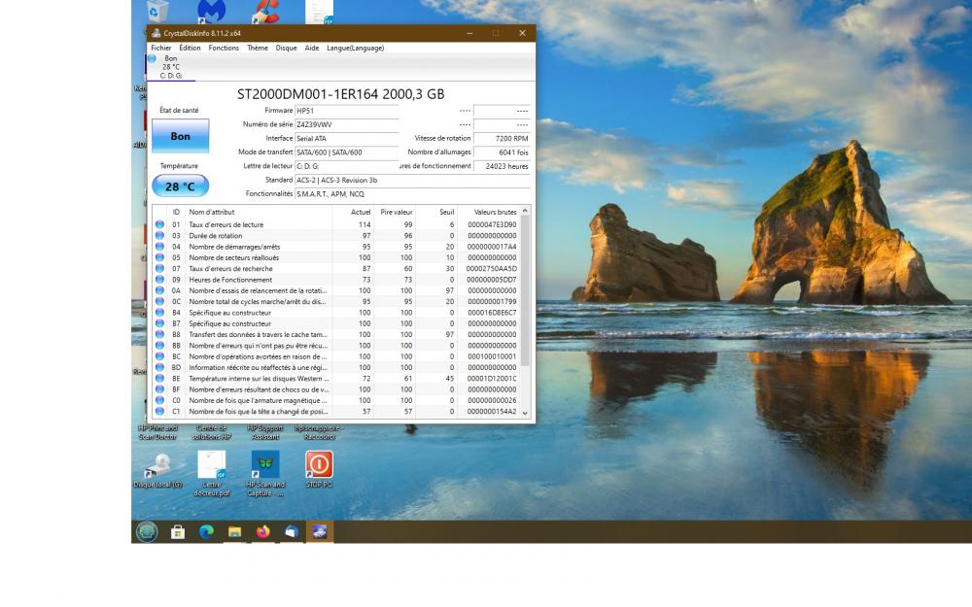Select the CCleaner desktop shortcut
The height and width of the screenshot is (607, 972).
[x=265, y=11]
